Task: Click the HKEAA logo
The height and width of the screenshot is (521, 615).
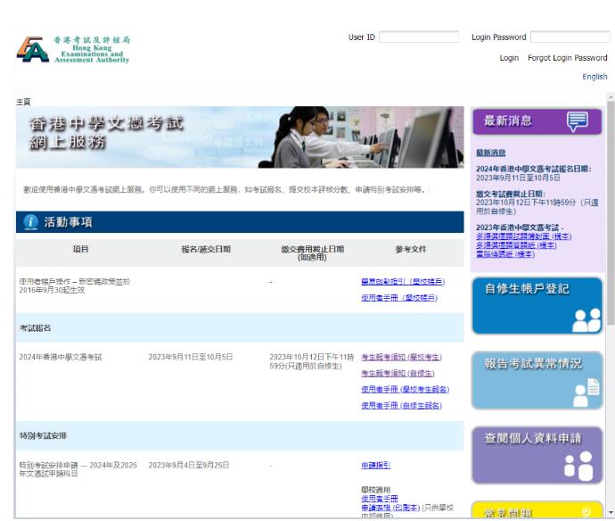Action: tap(73, 49)
